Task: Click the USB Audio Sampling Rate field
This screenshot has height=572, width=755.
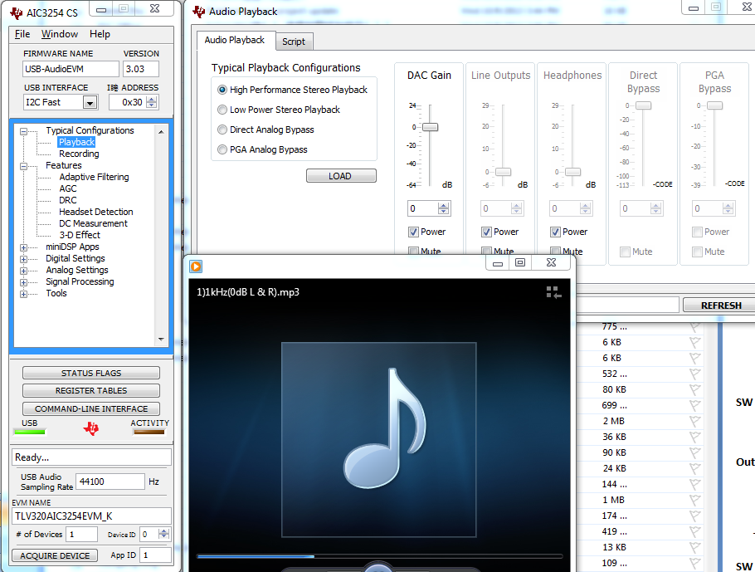Action: pos(110,482)
